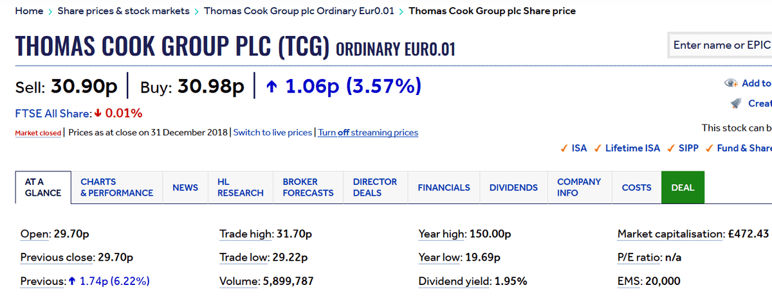The image size is (772, 301).
Task: Click the Previous change up arrow
Action: pos(72,281)
